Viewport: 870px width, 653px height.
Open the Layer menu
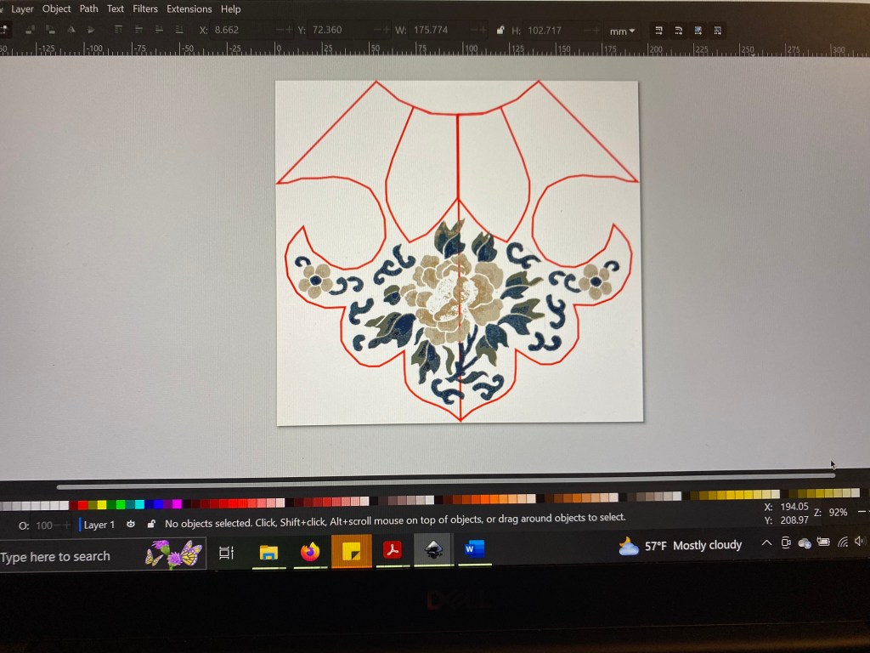tap(22, 9)
